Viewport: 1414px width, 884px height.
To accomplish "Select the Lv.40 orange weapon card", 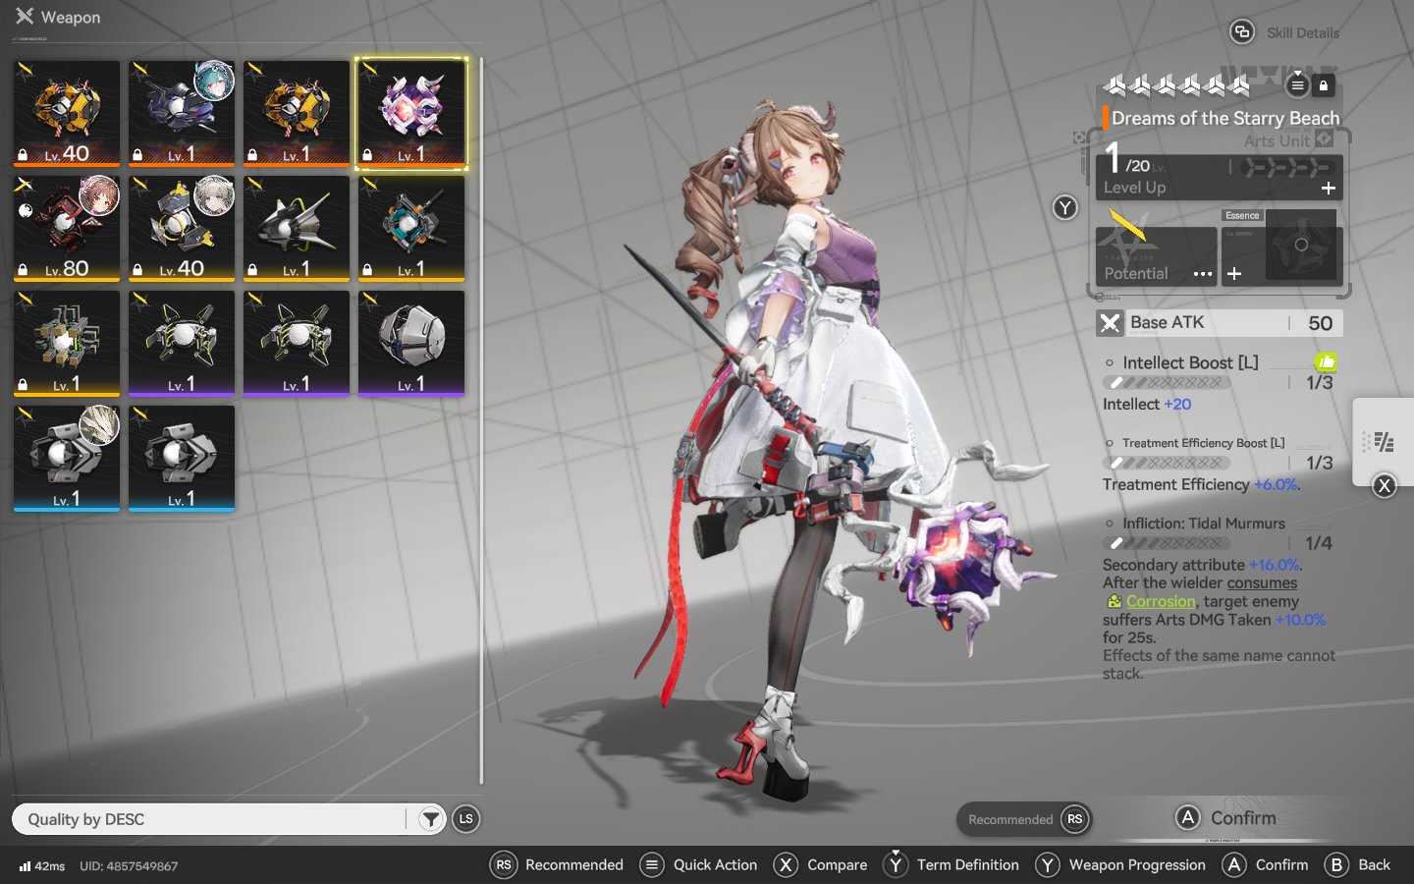I will (67, 113).
